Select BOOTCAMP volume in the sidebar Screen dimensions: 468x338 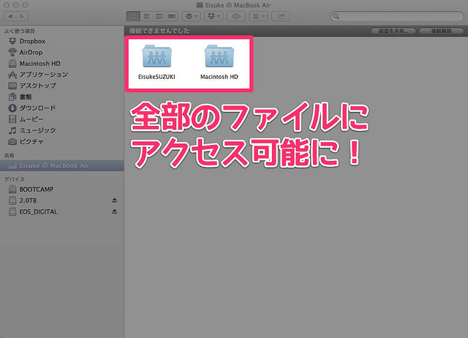(x=62, y=189)
